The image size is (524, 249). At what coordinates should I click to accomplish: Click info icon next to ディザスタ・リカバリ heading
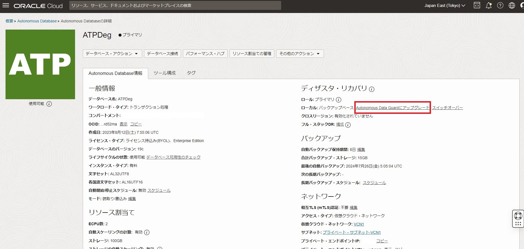372,89
